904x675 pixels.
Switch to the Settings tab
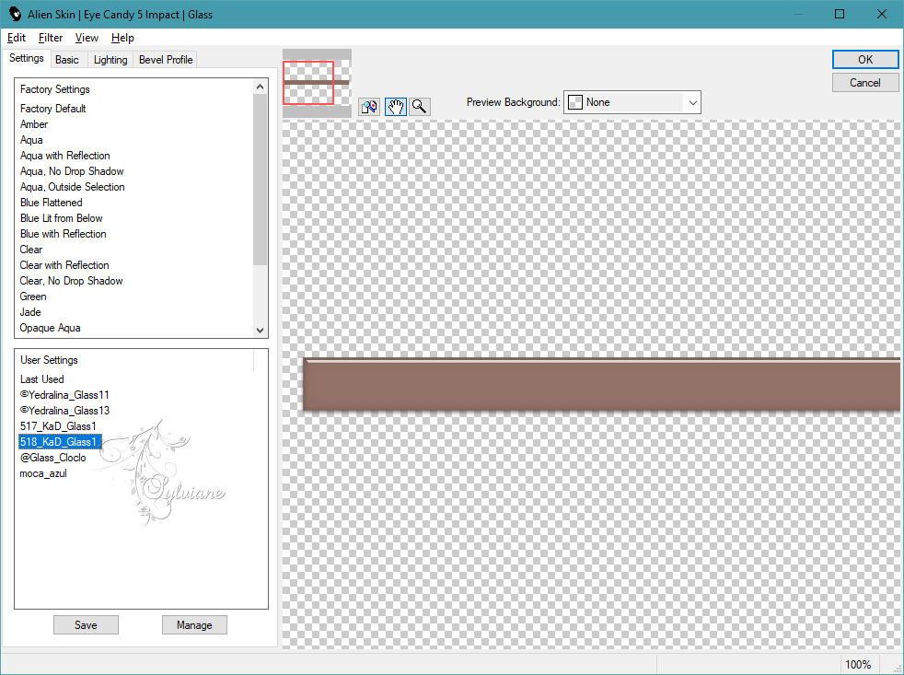pos(27,58)
